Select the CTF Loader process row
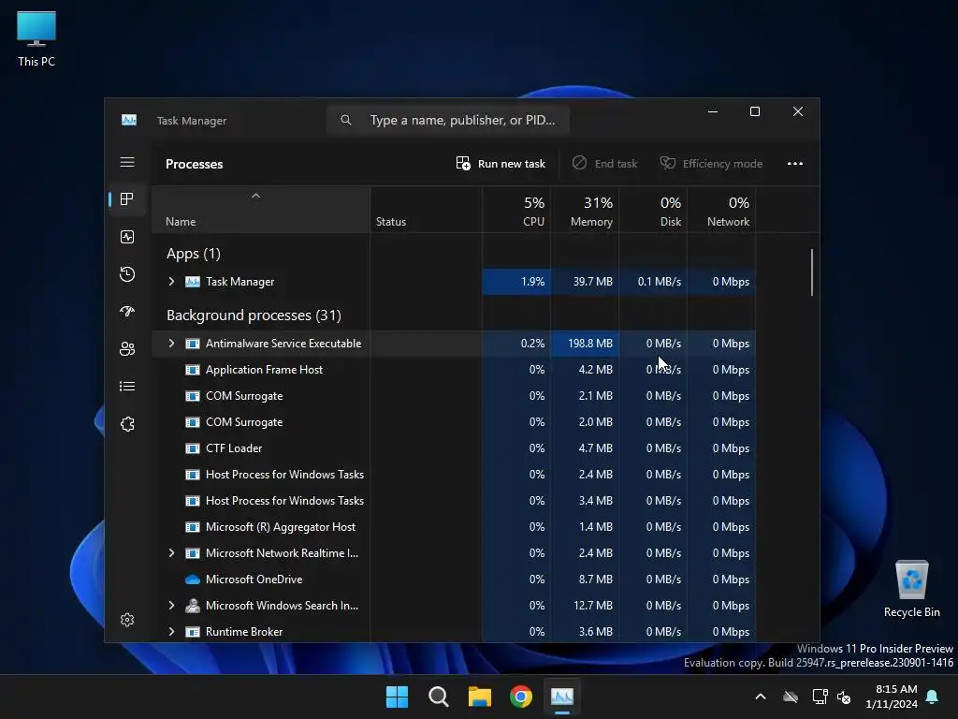Image resolution: width=958 pixels, height=719 pixels. tap(454, 448)
